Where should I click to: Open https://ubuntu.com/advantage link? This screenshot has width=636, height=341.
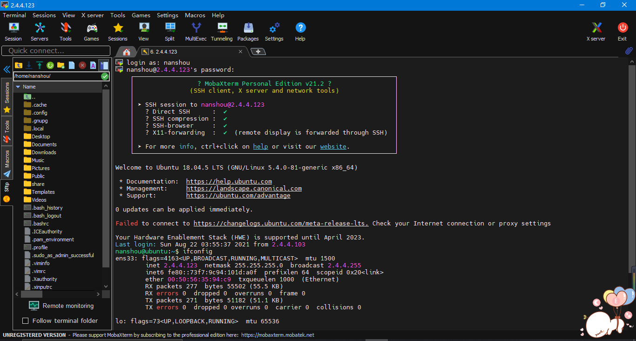pos(238,195)
